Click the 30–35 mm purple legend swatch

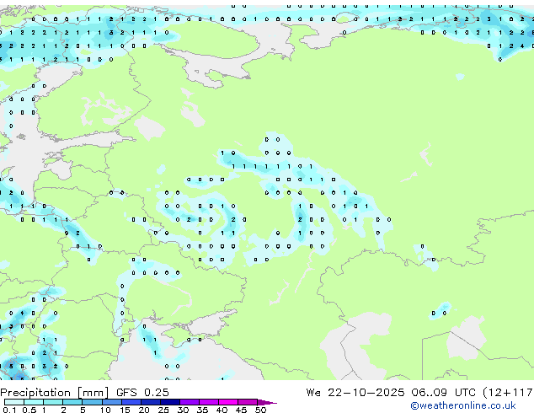click(x=189, y=402)
